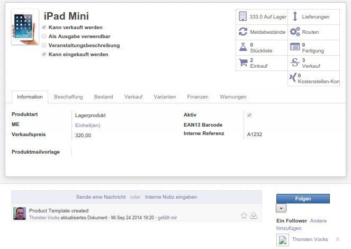Enable the Als Ausgabe verwendbar checkbox
The height and width of the screenshot is (249, 351).
point(44,37)
